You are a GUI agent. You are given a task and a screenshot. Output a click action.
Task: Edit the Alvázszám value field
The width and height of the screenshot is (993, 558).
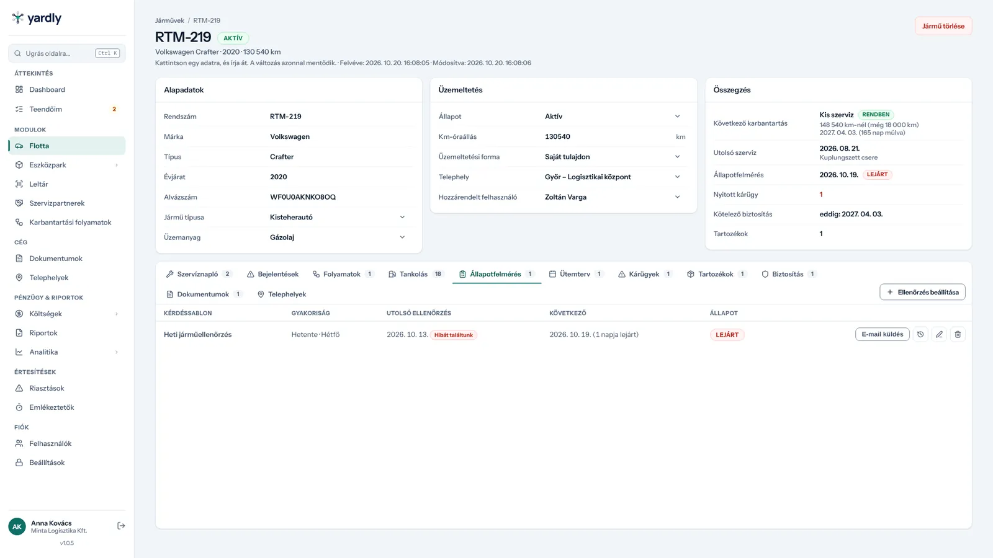point(339,197)
